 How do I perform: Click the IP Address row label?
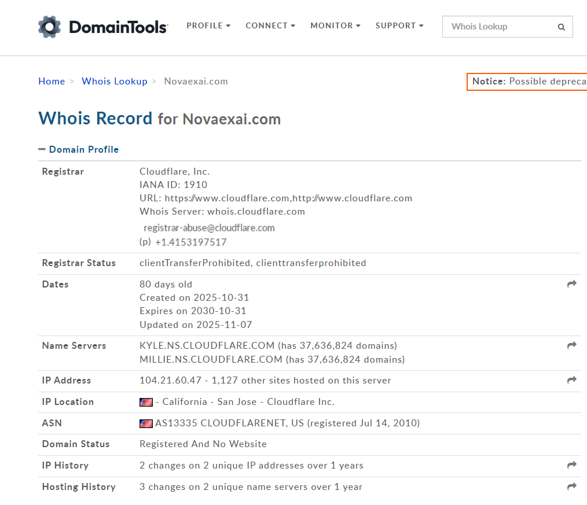pos(67,381)
